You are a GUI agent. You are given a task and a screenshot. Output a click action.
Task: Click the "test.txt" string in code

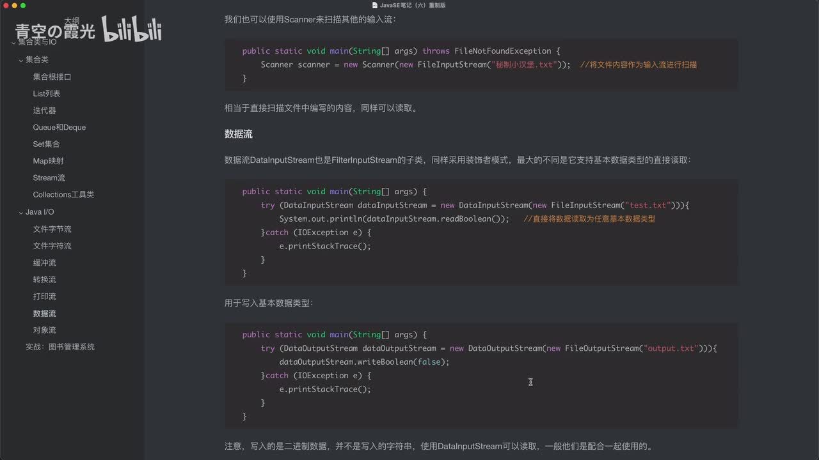(648, 205)
